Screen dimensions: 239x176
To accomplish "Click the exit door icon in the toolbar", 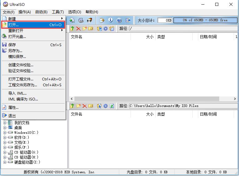I will coord(128,20).
